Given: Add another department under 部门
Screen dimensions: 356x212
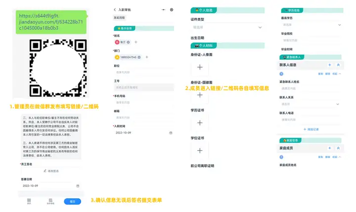Looking at the screenshot, I should (147, 57).
